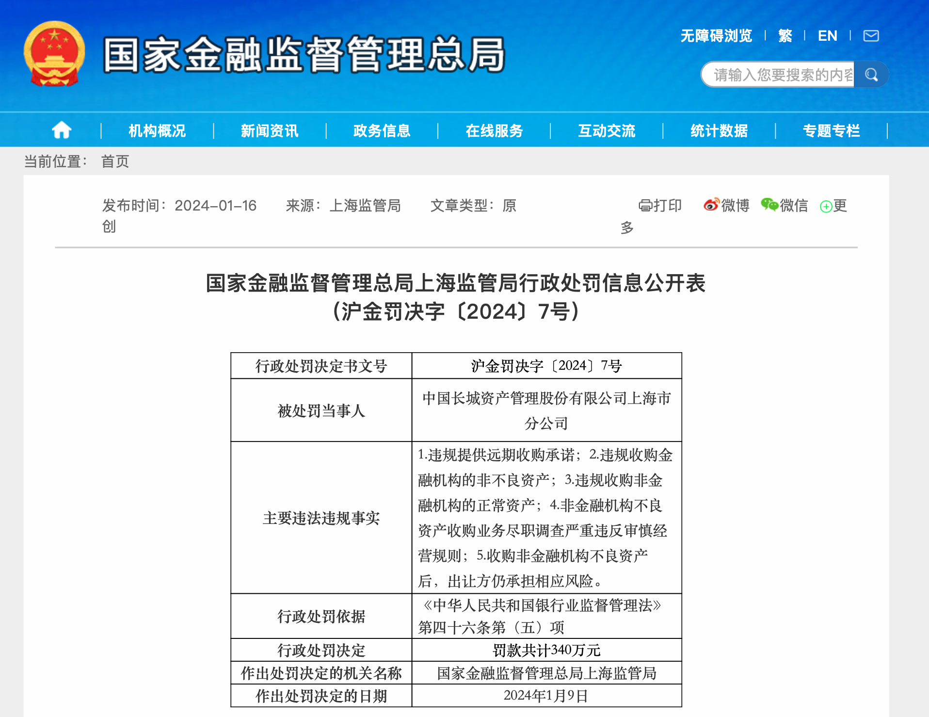Switch to traditional Chinese 繁
The height and width of the screenshot is (717, 929).
pyautogui.click(x=785, y=36)
